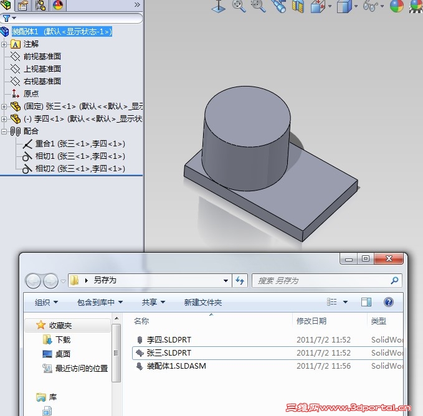Open 最近访问的位置 recent places
Image resolution: width=423 pixels, height=416 pixels.
(x=82, y=368)
